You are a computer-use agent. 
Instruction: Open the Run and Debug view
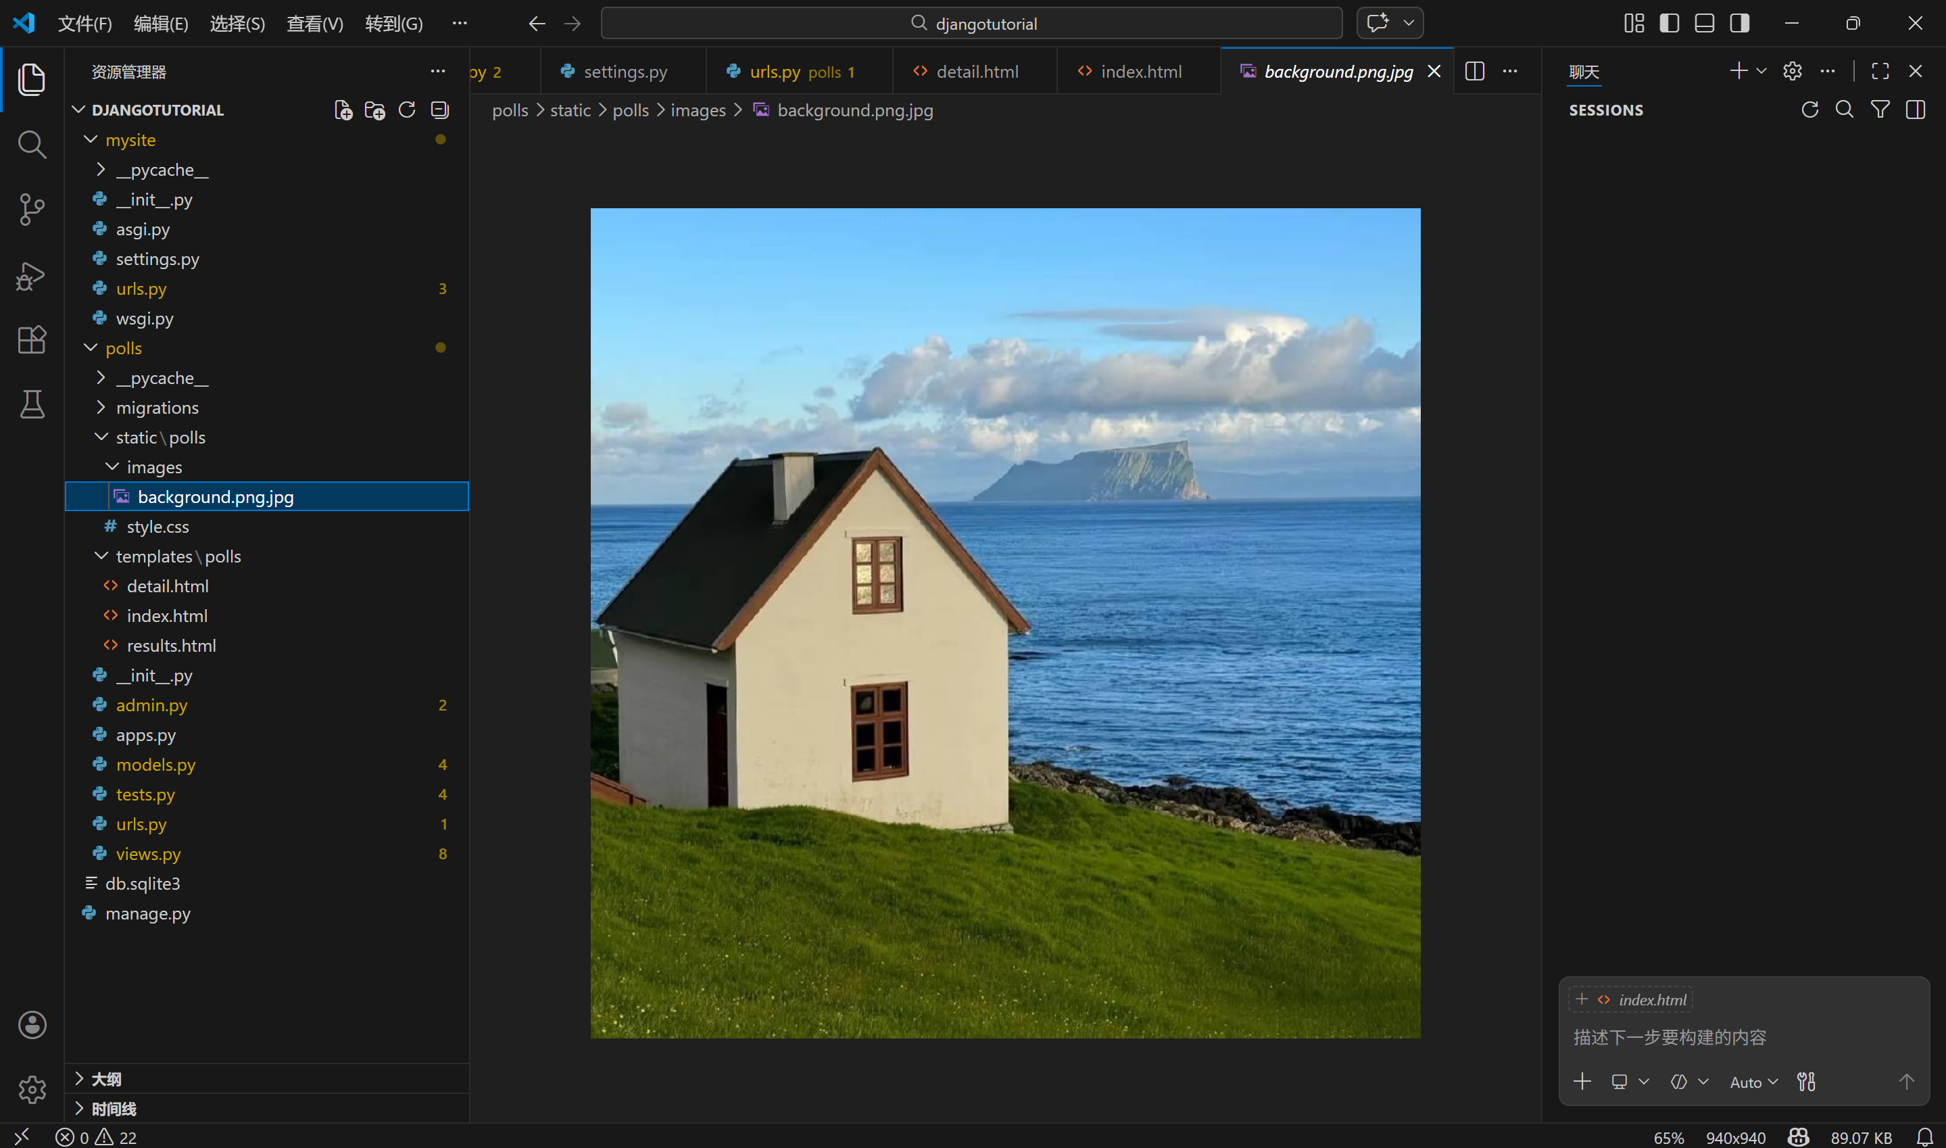click(32, 274)
